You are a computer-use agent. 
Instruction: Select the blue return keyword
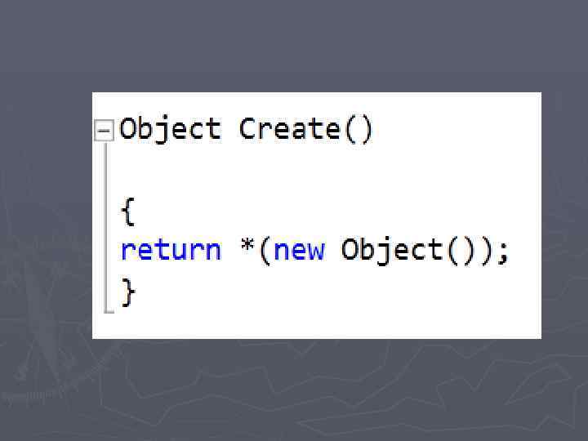170,250
